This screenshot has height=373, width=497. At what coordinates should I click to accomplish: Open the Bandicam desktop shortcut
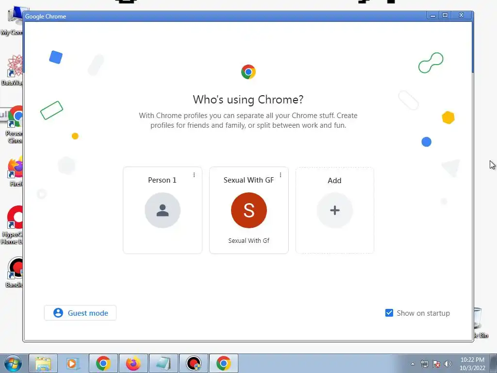pos(14,272)
